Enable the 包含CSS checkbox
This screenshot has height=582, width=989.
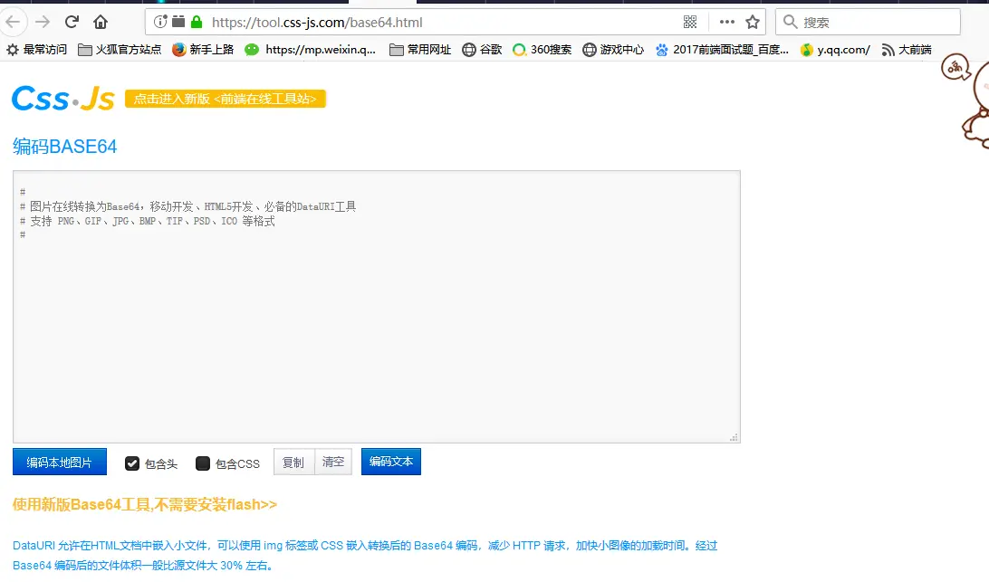(203, 463)
